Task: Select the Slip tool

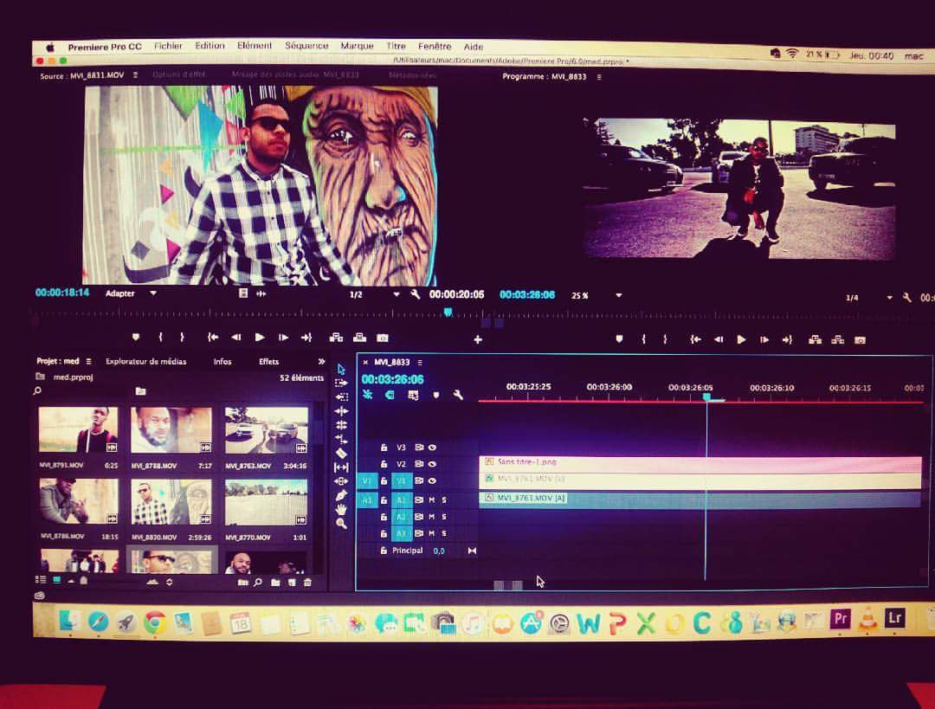Action: (x=341, y=467)
